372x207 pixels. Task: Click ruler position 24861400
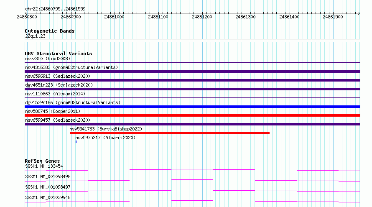(x=289, y=17)
